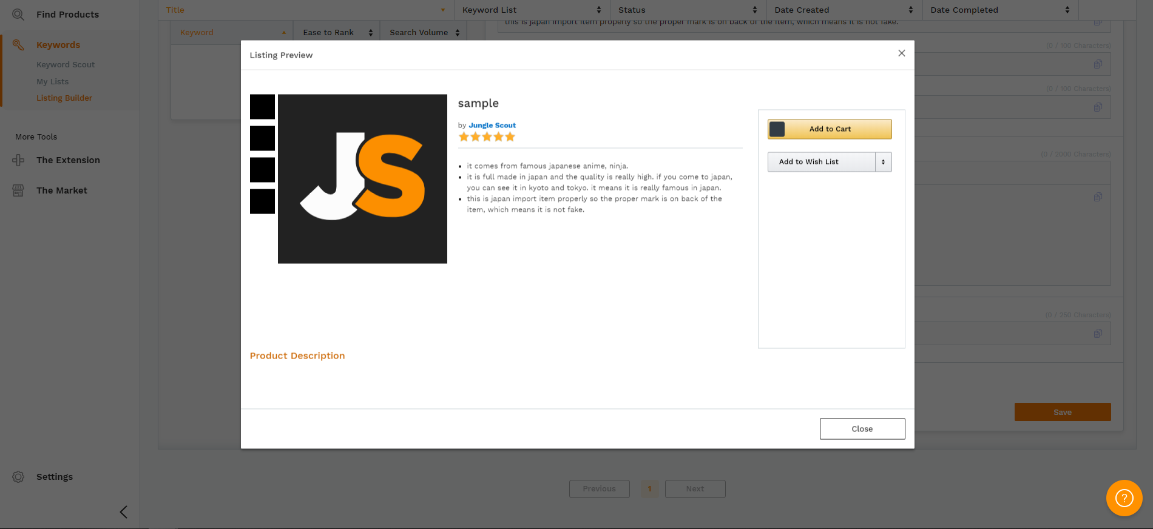The height and width of the screenshot is (529, 1153).
Task: Open the Add to Wish List dropdown arrow
Action: [x=884, y=162]
